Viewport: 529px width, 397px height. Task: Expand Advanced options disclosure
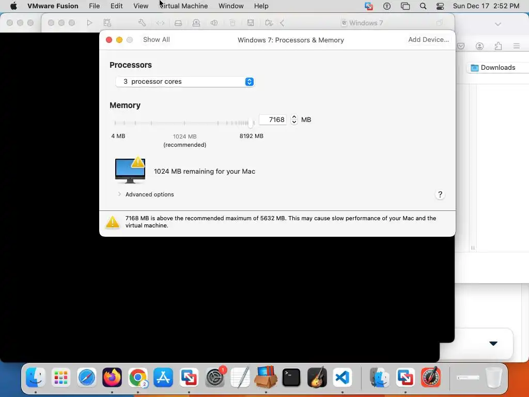pos(119,194)
